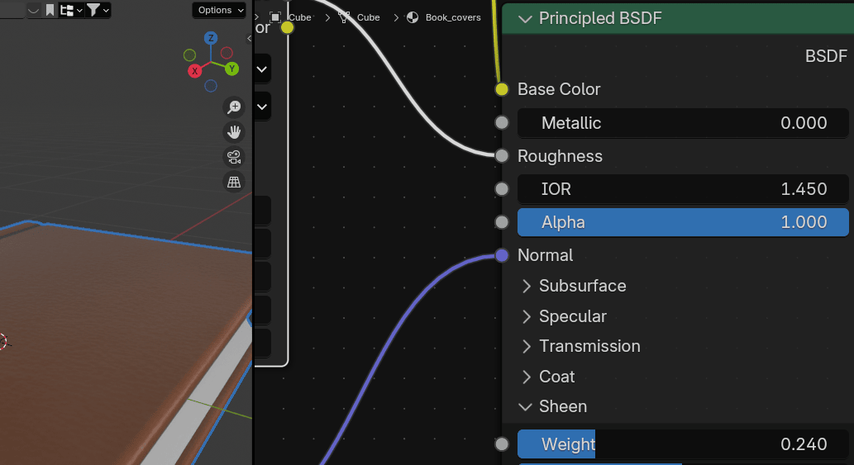Click the Cube mesh data breadcrumb icon

point(344,17)
